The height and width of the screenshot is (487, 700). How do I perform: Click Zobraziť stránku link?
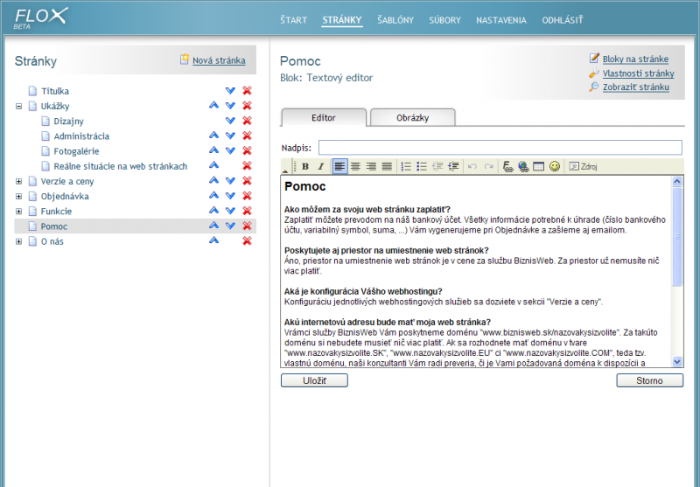coord(636,87)
